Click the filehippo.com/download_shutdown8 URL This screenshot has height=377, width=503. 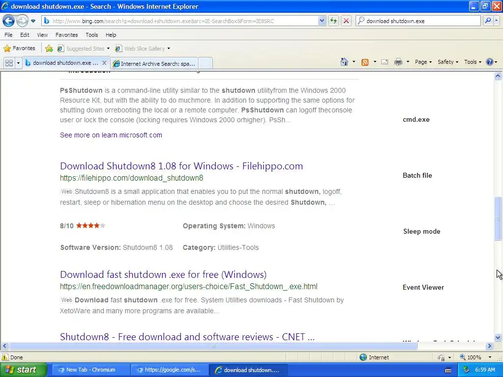tap(132, 178)
